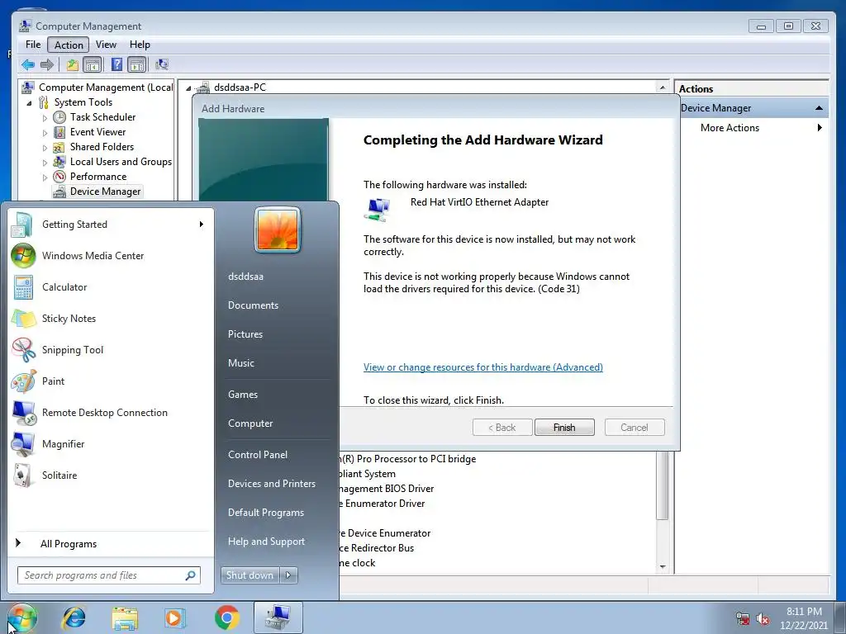Click the Back arrow in Computer Management toolbar
846x634 pixels.
coord(27,65)
